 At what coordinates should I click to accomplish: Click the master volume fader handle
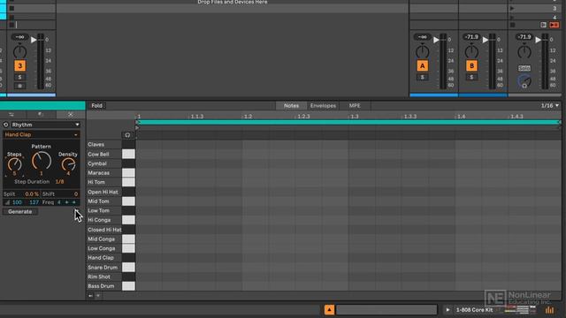(x=538, y=40)
